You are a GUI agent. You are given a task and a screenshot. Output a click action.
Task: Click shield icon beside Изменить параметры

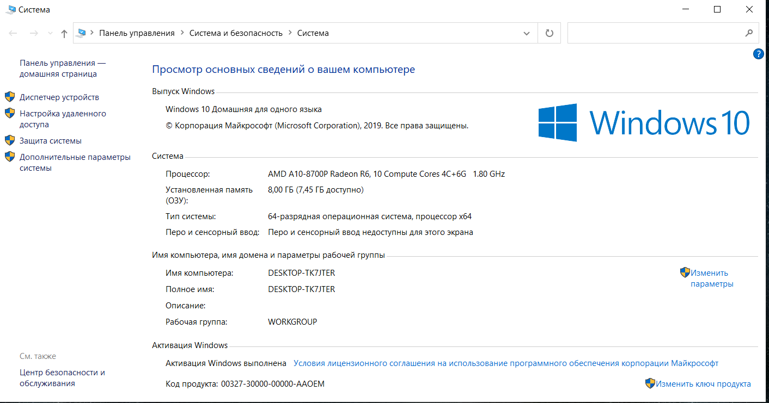click(x=685, y=272)
